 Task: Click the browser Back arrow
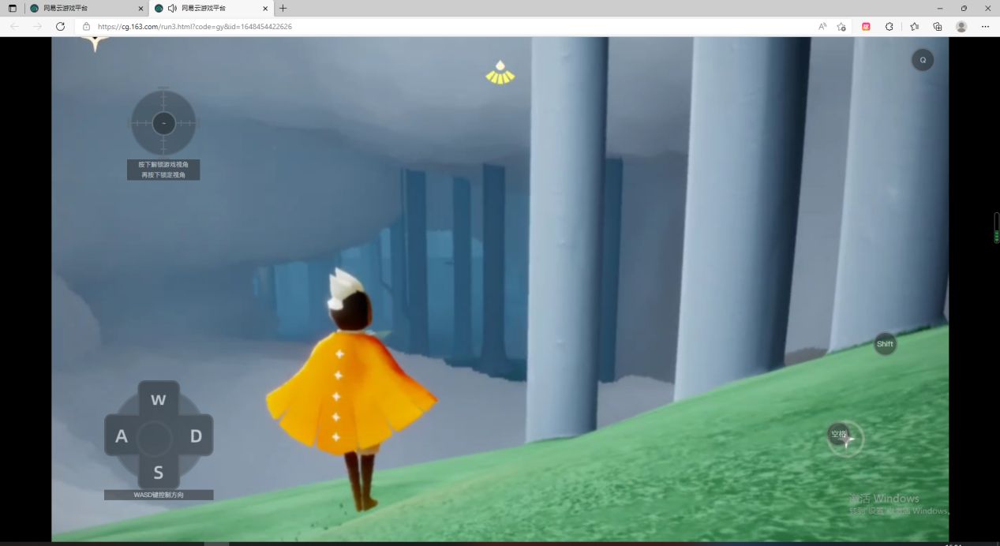coord(15,26)
